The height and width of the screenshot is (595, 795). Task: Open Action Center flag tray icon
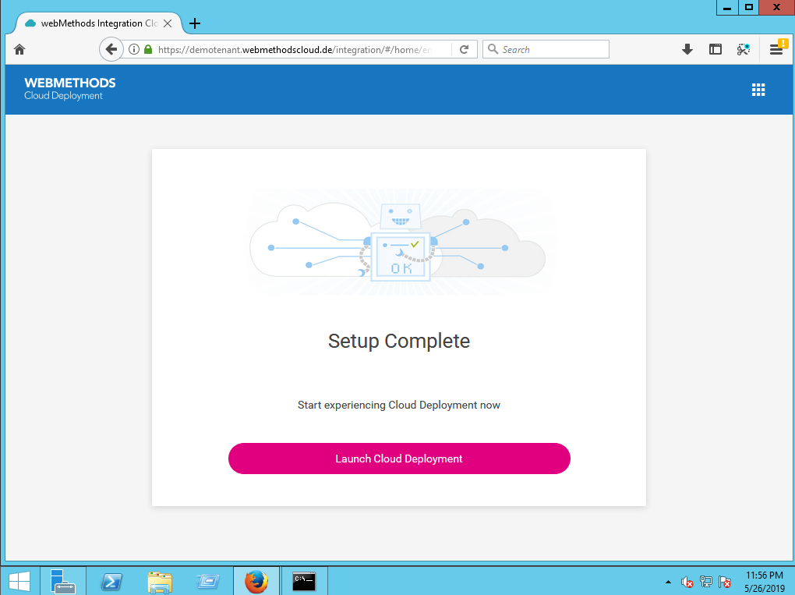pyautogui.click(x=725, y=582)
